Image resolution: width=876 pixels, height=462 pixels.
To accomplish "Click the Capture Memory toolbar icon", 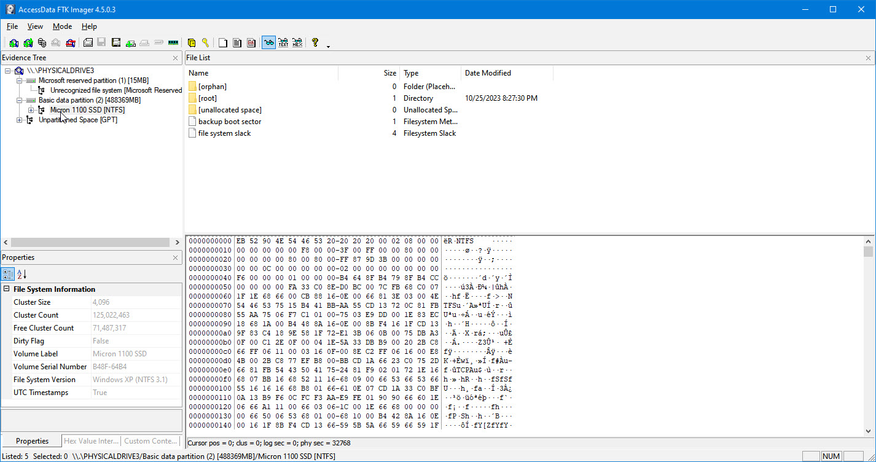I will [x=173, y=43].
